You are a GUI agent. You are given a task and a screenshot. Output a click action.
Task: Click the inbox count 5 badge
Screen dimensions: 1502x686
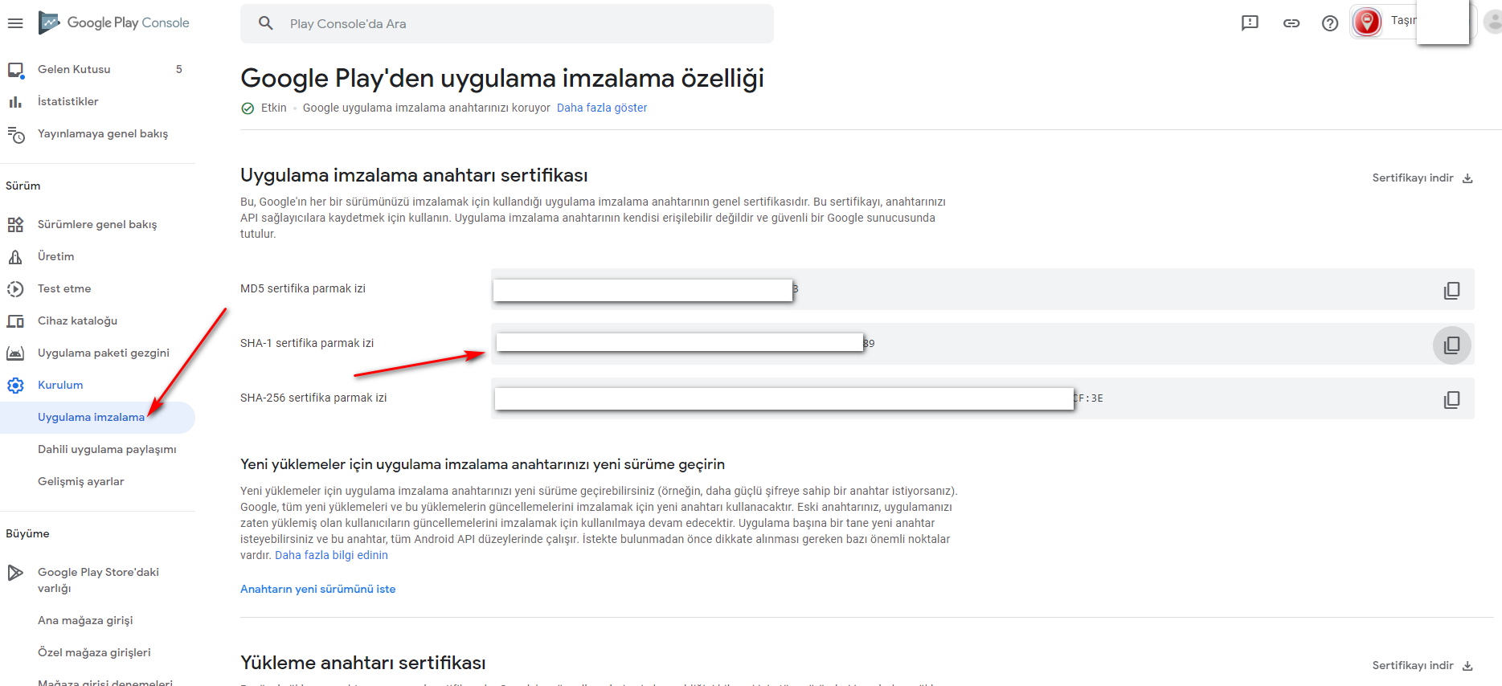click(179, 69)
